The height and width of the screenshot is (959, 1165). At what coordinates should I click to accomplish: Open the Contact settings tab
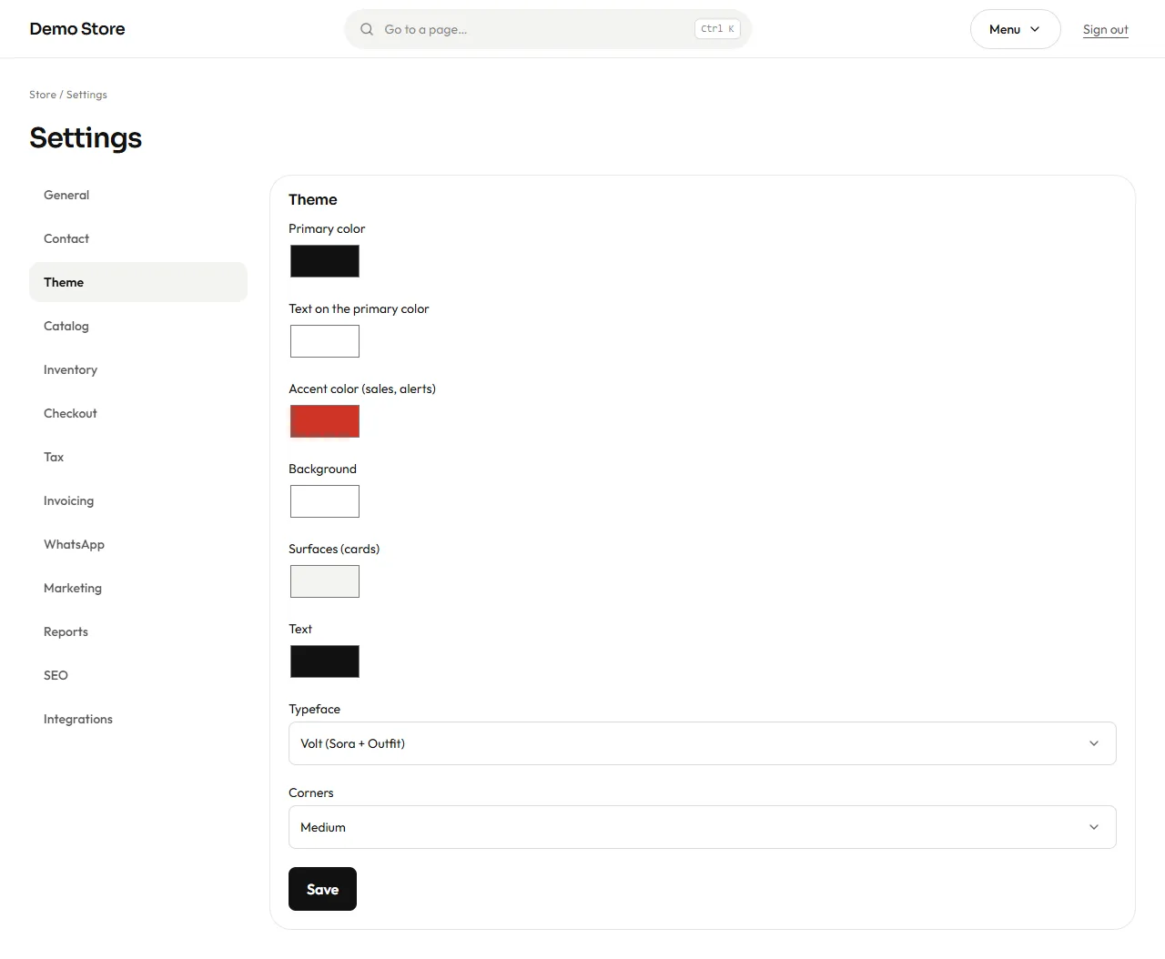coord(138,238)
